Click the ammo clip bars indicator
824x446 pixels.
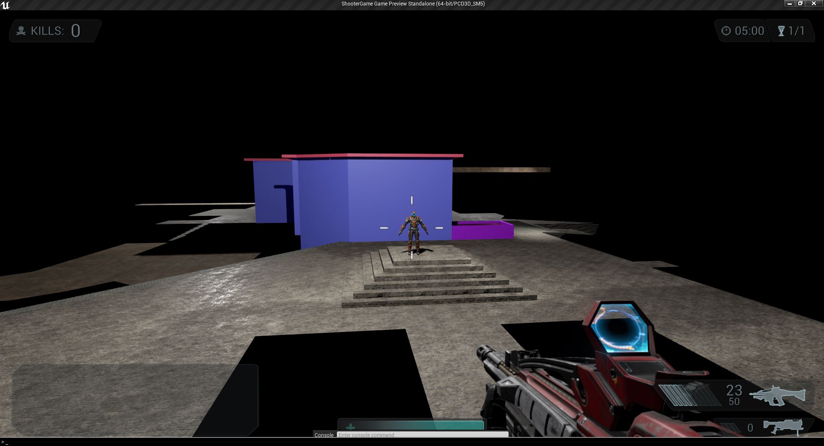[689, 395]
